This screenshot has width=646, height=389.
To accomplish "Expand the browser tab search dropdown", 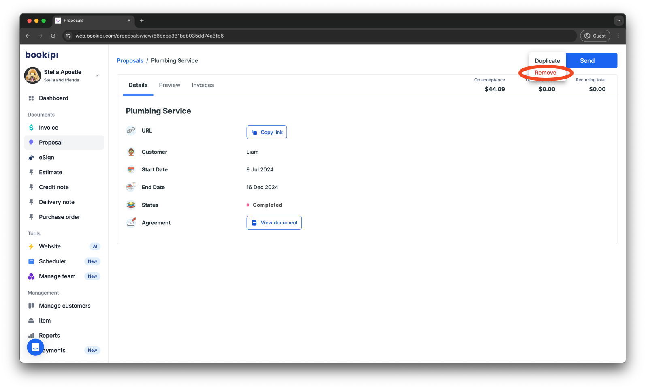I will tap(618, 21).
